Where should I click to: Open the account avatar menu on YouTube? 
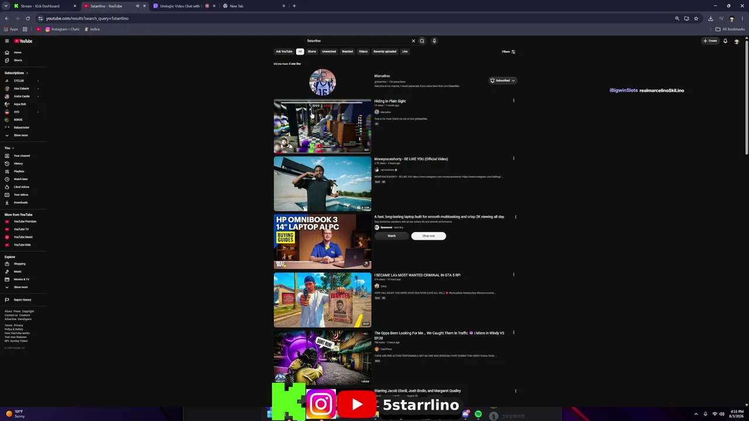[x=737, y=41]
